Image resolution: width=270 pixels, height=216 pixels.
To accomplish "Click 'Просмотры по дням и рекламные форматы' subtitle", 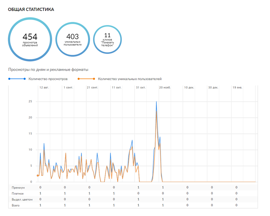I will (48, 70).
